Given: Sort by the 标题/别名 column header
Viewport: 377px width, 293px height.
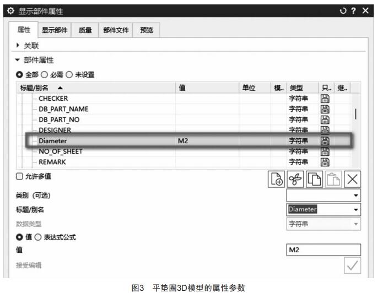Looking at the screenshot, I should 96,88.
